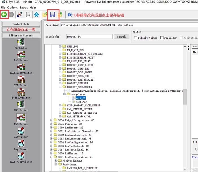Click the Save floppy disk icon
Image resolution: width=198 pixels, height=172 pixels.
[52, 15]
